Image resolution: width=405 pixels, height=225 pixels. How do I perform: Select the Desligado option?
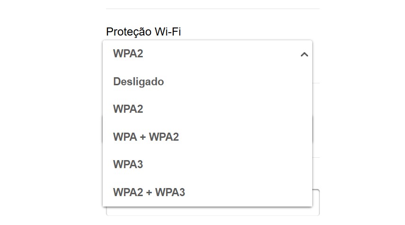click(139, 82)
